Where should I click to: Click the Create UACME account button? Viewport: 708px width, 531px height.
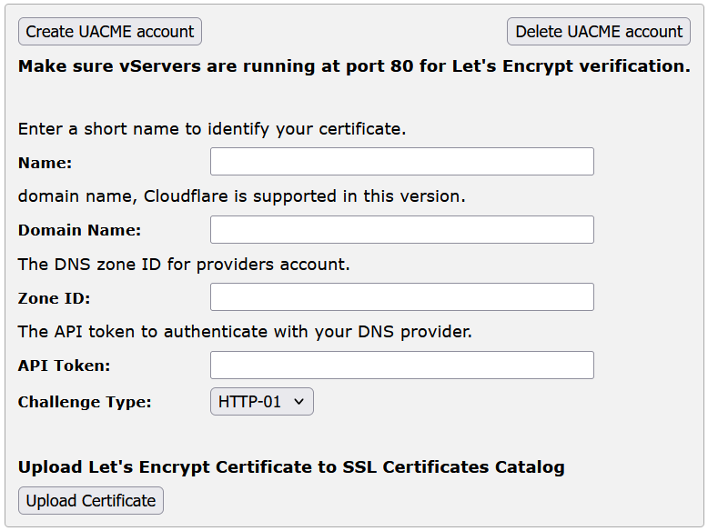pos(109,32)
